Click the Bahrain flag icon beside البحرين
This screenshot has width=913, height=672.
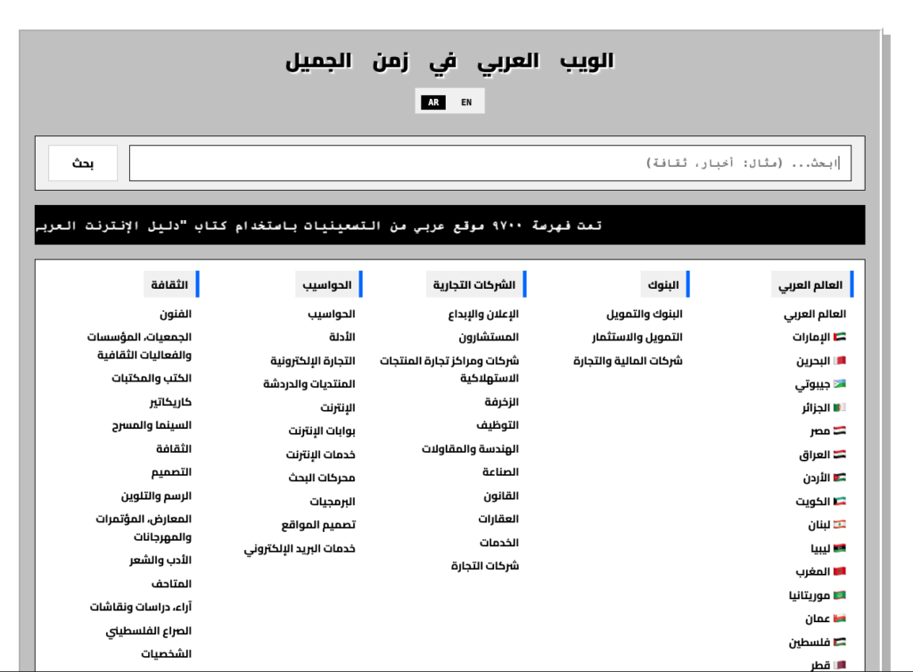(x=839, y=361)
